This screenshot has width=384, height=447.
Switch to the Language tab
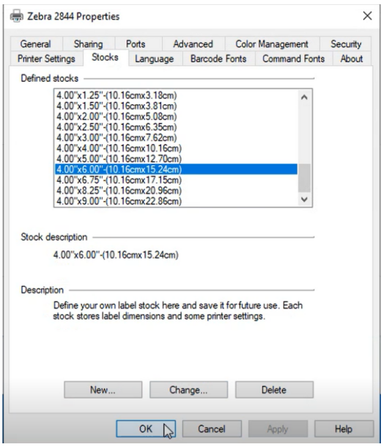pos(154,59)
